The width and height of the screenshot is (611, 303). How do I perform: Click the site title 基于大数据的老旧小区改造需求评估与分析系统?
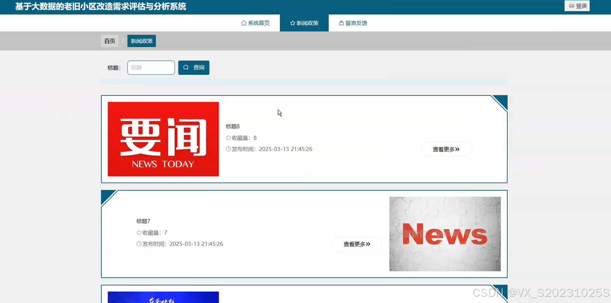coord(101,7)
